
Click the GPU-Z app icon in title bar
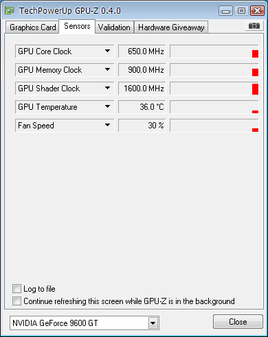point(10,10)
